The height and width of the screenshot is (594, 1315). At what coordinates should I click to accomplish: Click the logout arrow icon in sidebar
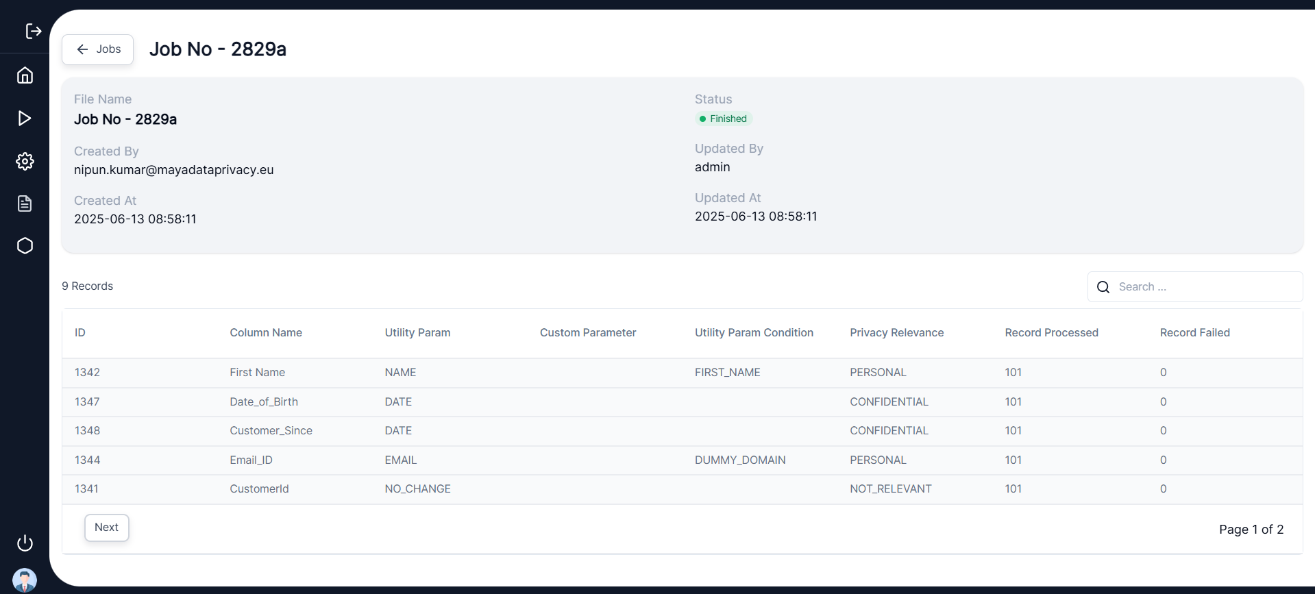[33, 31]
